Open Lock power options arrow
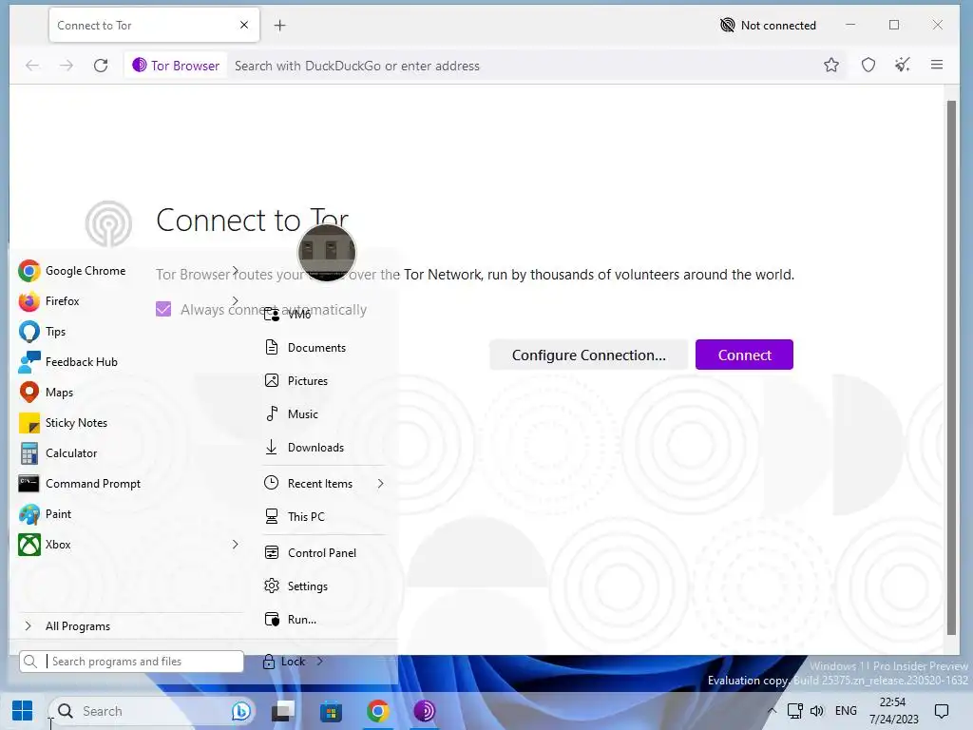973x730 pixels. point(319,662)
